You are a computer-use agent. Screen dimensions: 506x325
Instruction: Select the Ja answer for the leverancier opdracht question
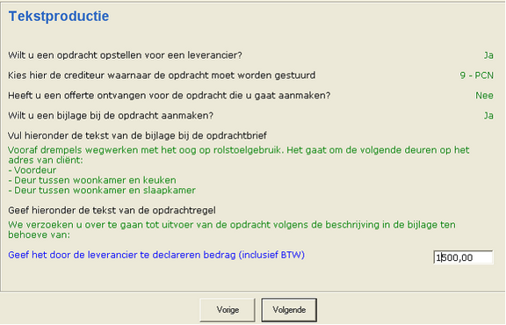click(x=488, y=55)
